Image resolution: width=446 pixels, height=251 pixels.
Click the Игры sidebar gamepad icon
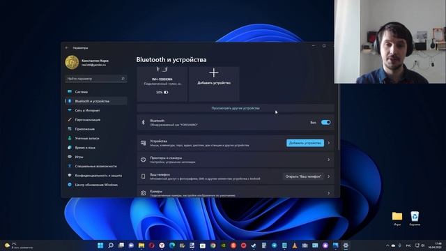click(x=70, y=157)
